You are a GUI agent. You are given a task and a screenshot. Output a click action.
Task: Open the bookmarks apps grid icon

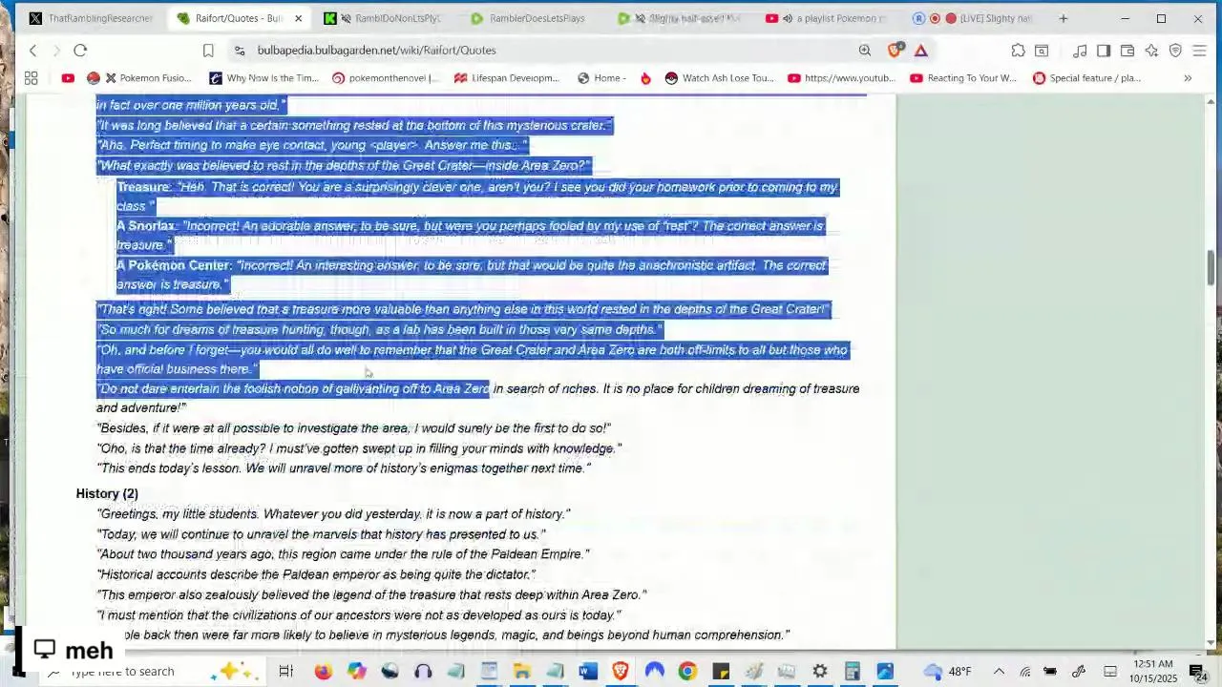(x=31, y=78)
